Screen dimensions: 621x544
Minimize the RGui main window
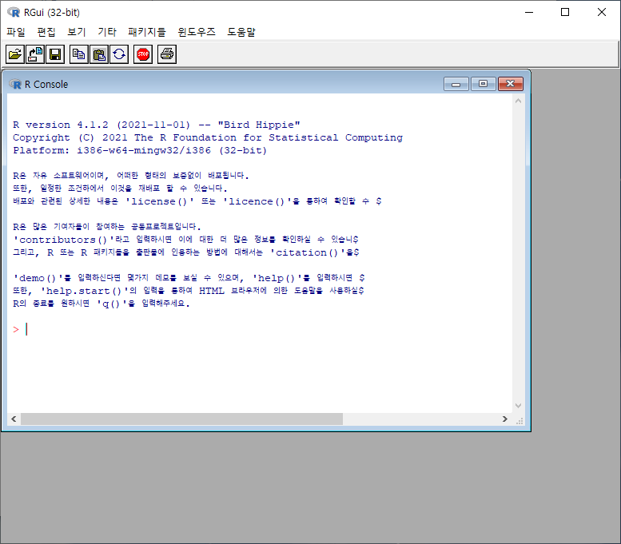click(529, 12)
